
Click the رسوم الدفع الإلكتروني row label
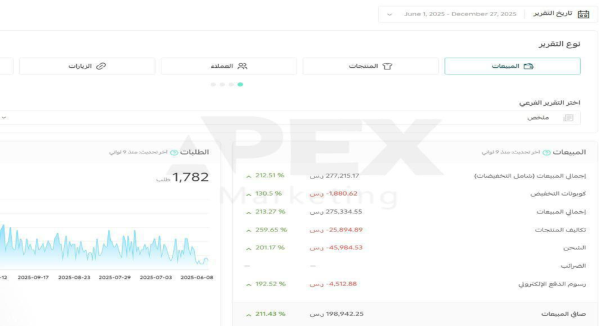pyautogui.click(x=552, y=284)
